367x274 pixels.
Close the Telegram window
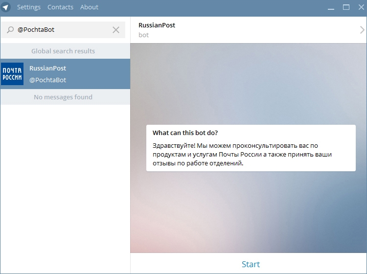[x=362, y=7]
